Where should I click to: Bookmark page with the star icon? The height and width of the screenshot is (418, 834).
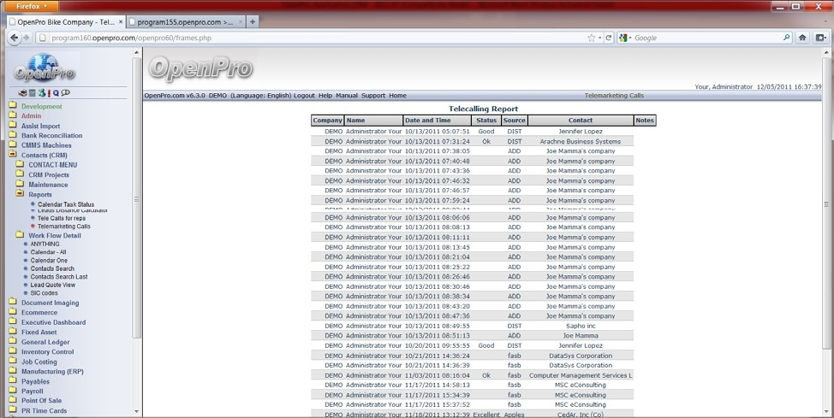click(591, 38)
